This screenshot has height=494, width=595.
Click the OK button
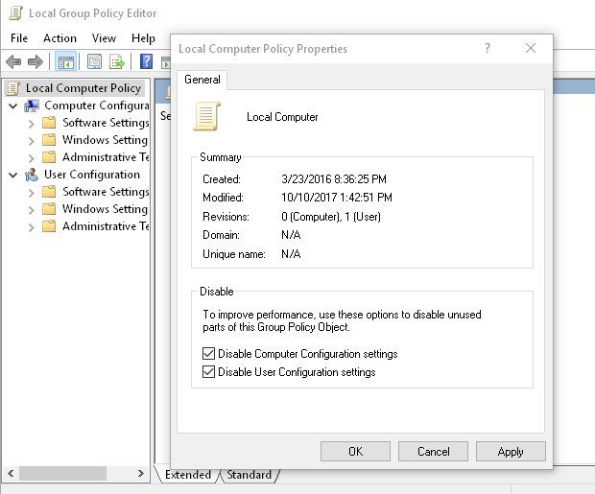pyautogui.click(x=355, y=451)
